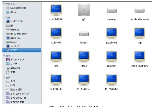Open nakajima home folder in sidebar
152x107 pixels.
pyautogui.click(x=22, y=68)
